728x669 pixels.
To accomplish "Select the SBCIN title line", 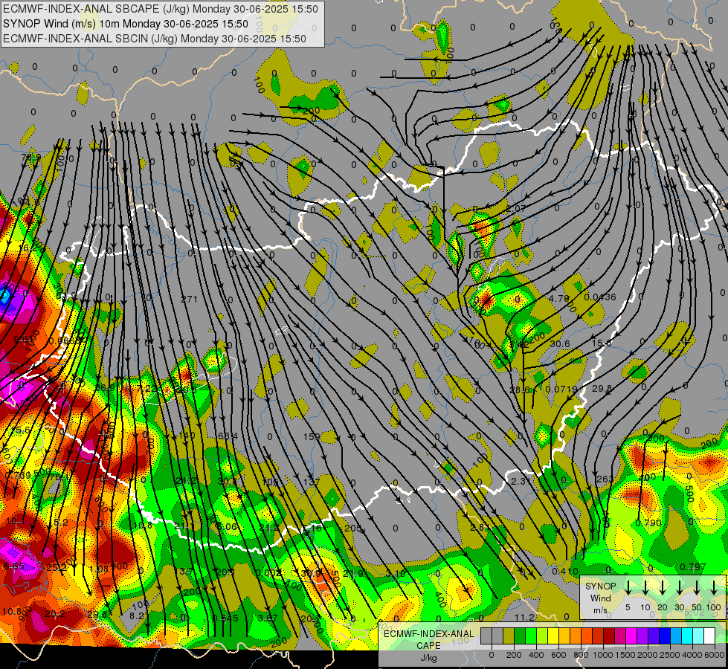I will tap(154, 39).
